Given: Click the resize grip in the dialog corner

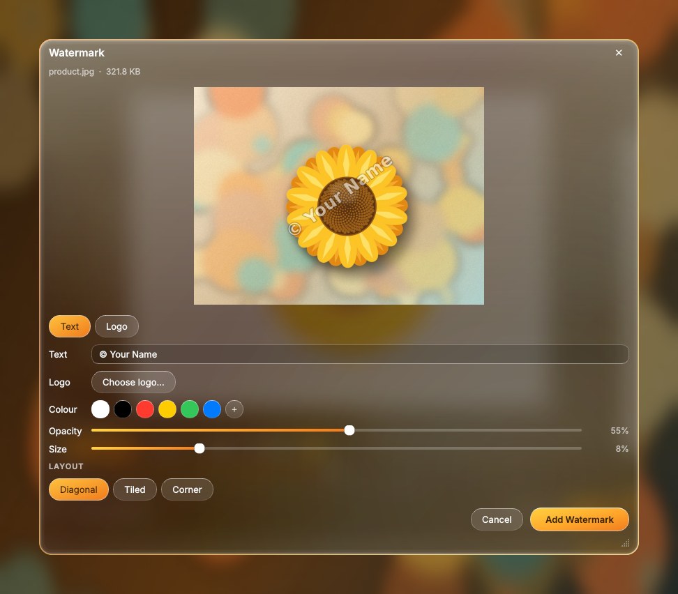Looking at the screenshot, I should pyautogui.click(x=625, y=543).
